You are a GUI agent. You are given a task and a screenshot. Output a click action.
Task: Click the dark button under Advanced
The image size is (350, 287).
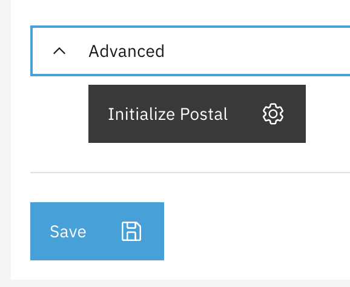coord(197,114)
